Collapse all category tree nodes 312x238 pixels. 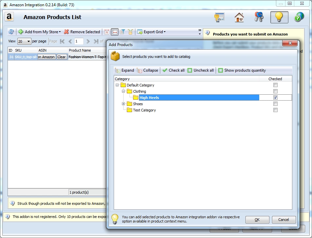[147, 70]
